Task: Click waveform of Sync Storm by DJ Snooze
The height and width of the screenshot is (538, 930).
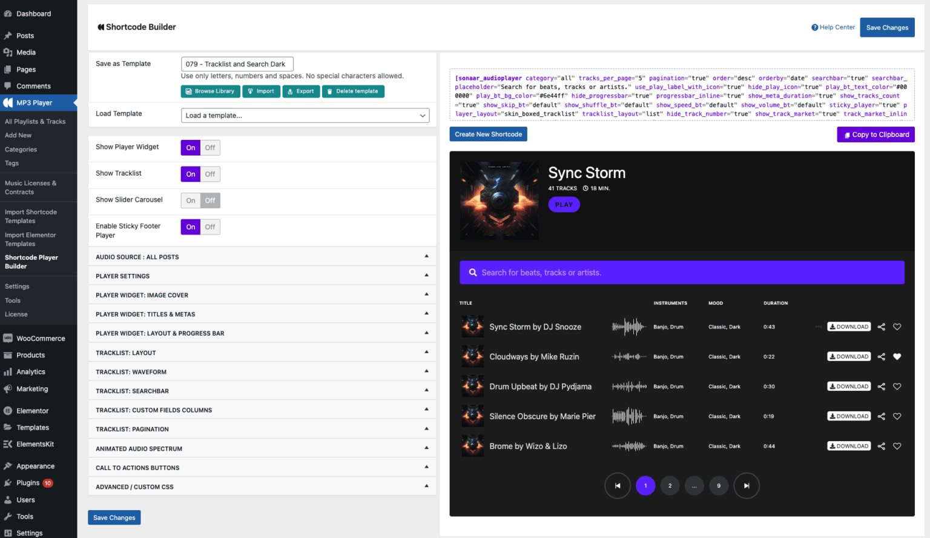Action: [629, 327]
